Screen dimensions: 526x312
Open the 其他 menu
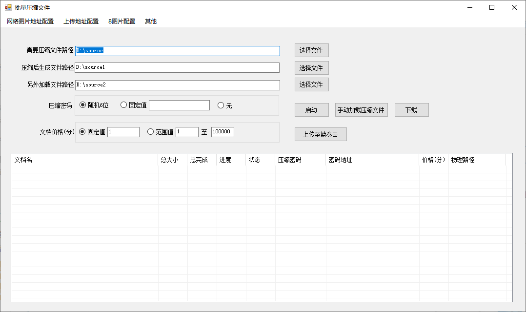(x=151, y=21)
